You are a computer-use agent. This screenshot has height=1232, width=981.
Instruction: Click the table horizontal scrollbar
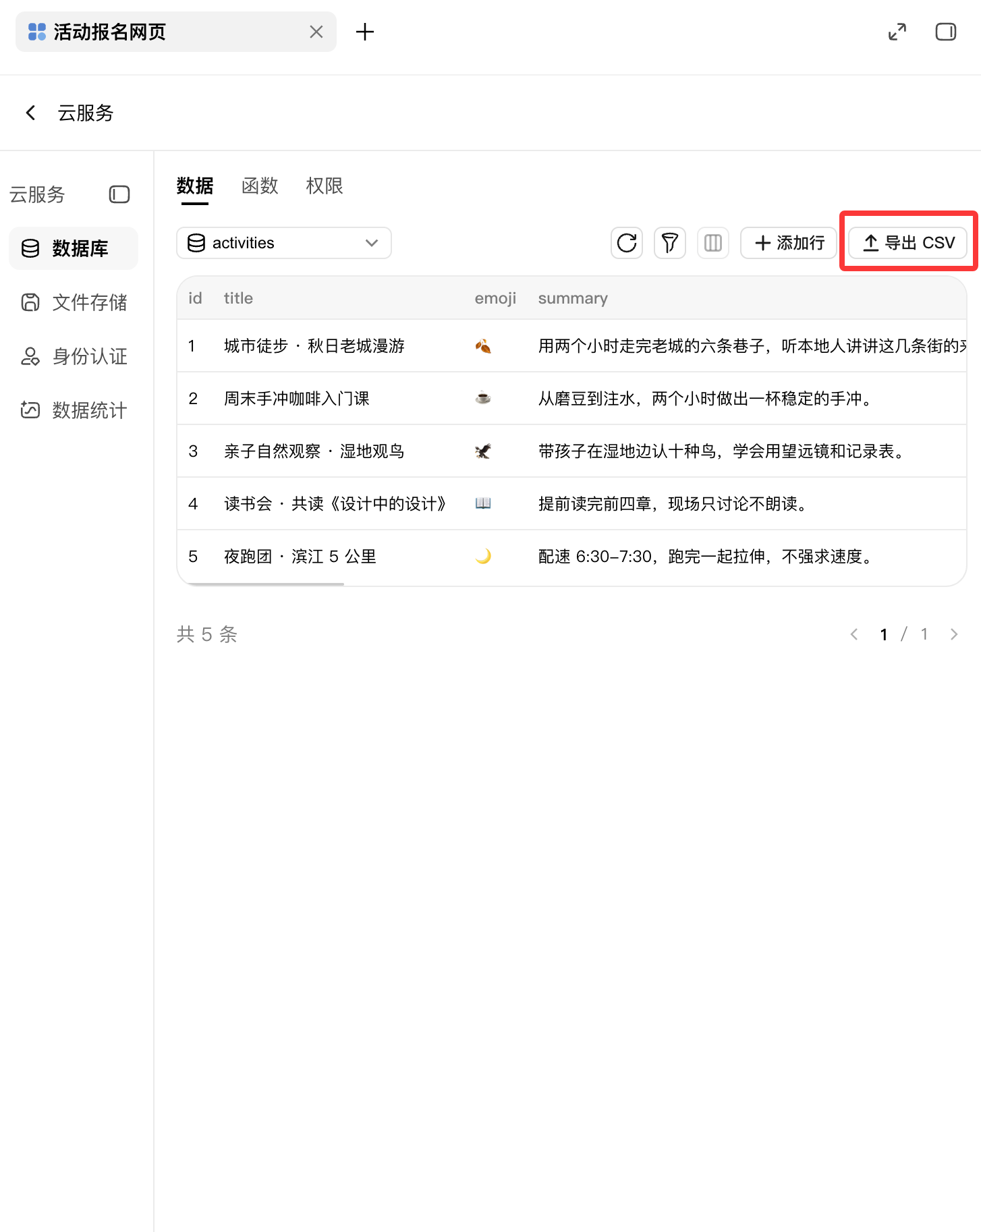(265, 584)
